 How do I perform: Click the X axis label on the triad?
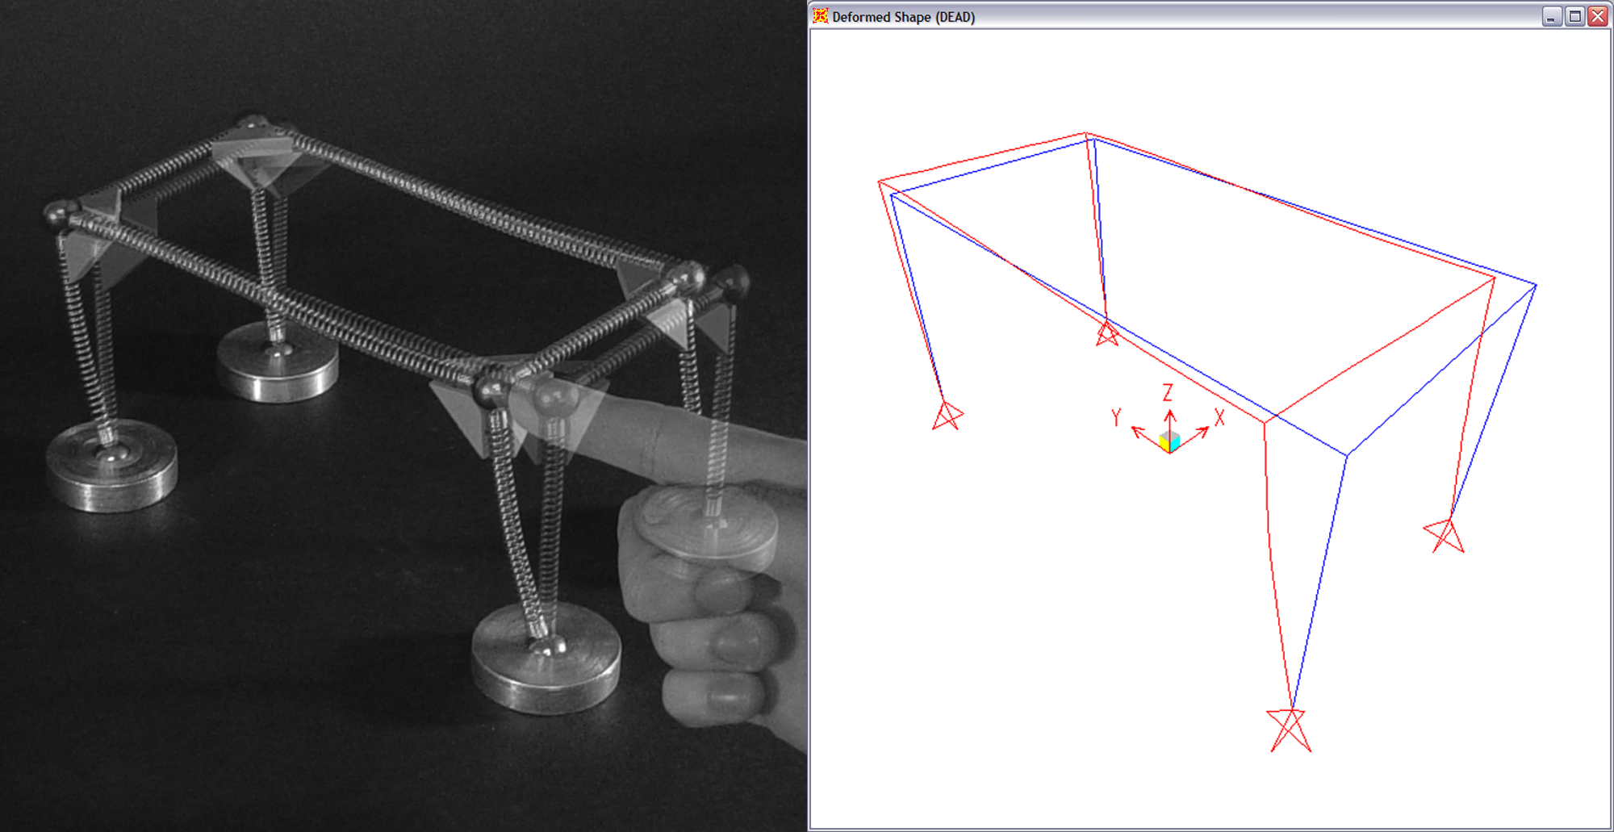1219,417
